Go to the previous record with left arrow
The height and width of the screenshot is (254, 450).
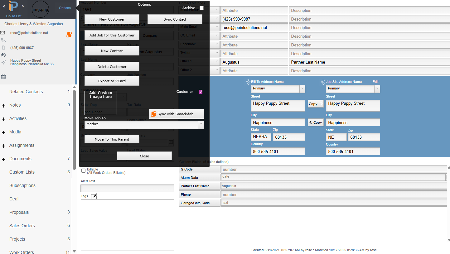tap(4, 6)
